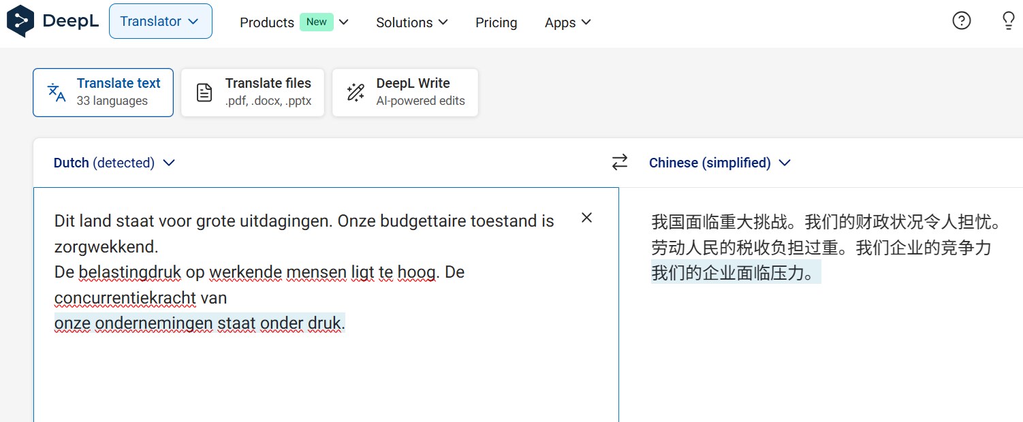Screen dimensions: 1023x422
Task: Click the DeepL logo
Action: (x=52, y=21)
